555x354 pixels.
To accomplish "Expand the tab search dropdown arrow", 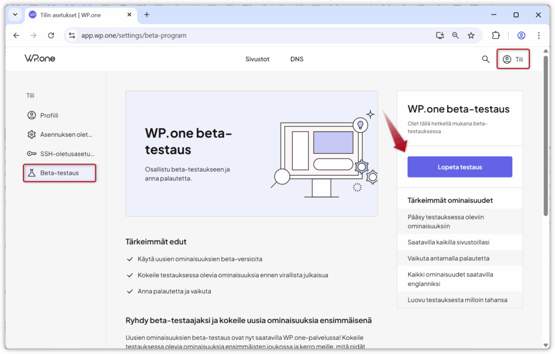I will 15,15.
